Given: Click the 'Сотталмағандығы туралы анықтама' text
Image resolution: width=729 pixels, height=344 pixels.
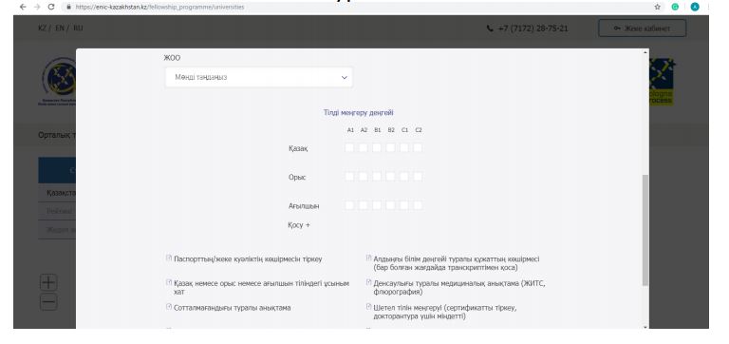Looking at the screenshot, I should coord(232,308).
